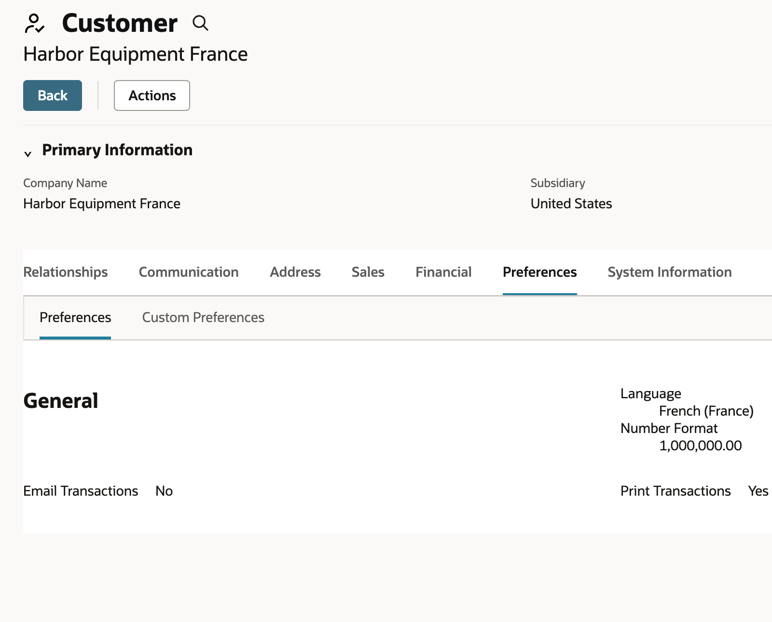Click the Number Format value 1,000,000.00
Screen dimensions: 772x622
pyautogui.click(x=701, y=446)
